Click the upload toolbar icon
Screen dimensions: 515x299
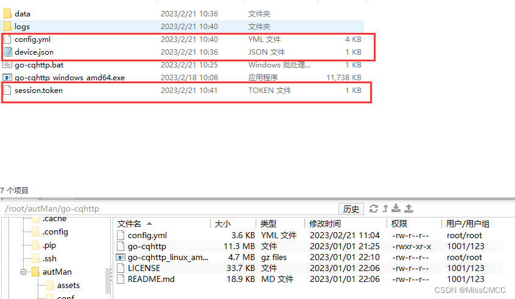point(408,208)
